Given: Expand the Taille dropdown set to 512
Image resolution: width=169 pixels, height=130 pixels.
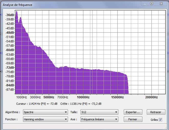Looking at the screenshot, I should (x=99, y=112).
